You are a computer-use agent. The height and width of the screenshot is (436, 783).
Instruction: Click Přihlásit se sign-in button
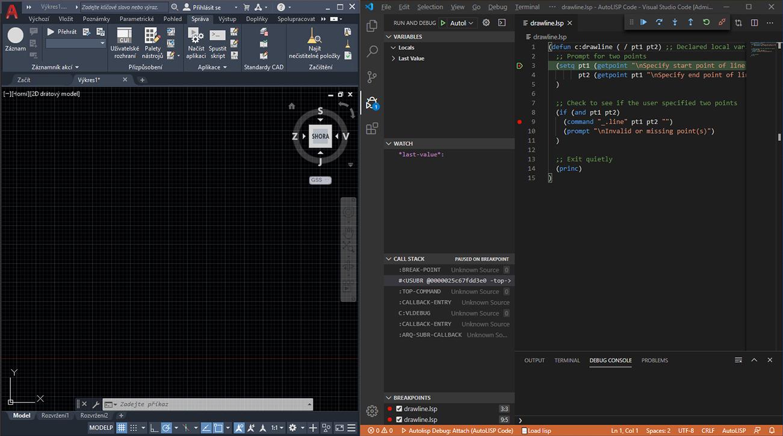pyautogui.click(x=202, y=7)
